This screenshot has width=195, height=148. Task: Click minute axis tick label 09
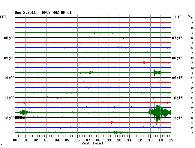coord(109,140)
